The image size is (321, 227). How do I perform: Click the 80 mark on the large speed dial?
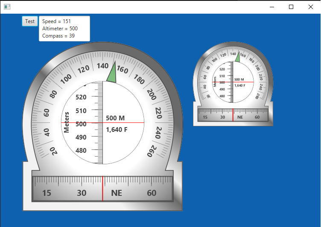pos(53,94)
